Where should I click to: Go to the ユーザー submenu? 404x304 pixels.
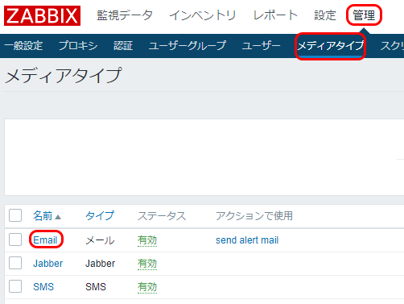[261, 46]
